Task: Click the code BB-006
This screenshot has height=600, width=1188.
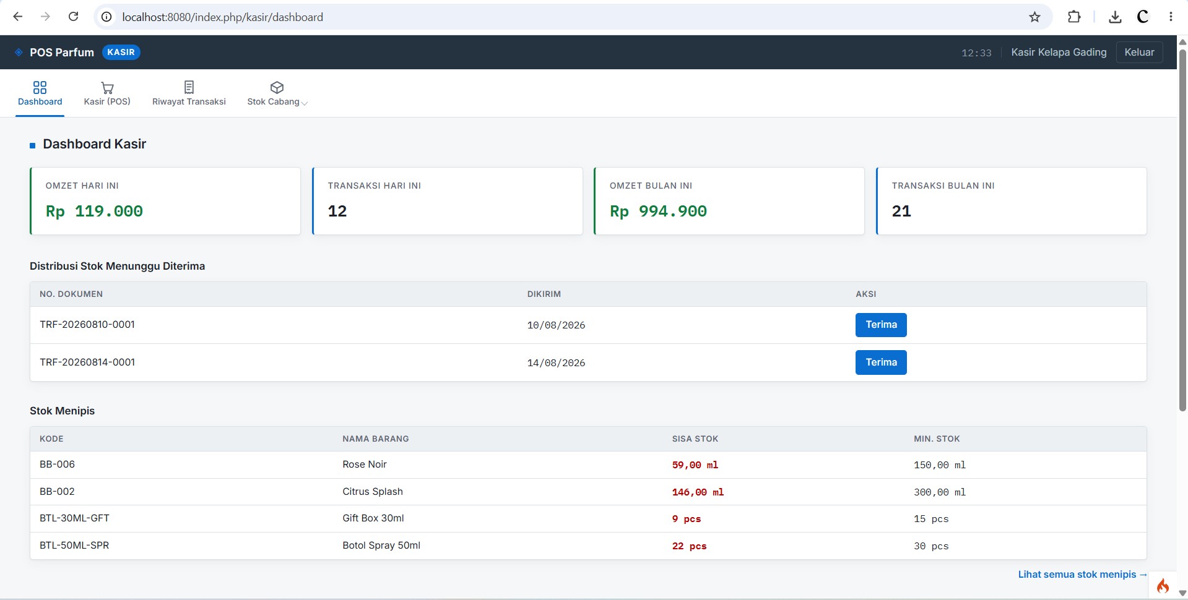Action: tap(57, 465)
